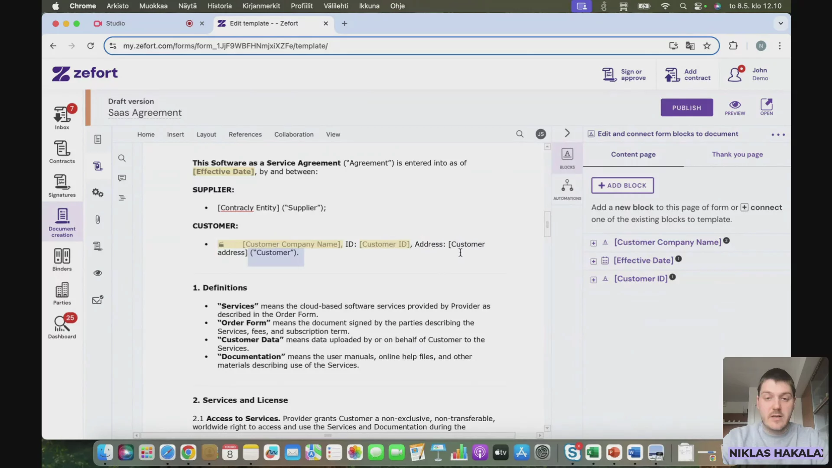The height and width of the screenshot is (468, 832).
Task: Open Contracts section in sidebar
Action: [x=62, y=152]
